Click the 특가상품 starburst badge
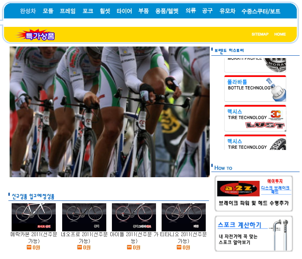The image size is (302, 259). click(36, 35)
